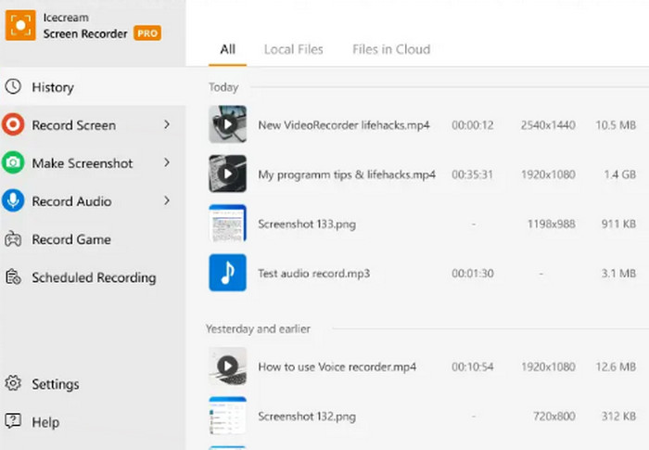Click the Icecream Screen Recorder logo
Screen dimensions: 649x450
[x=20, y=25]
